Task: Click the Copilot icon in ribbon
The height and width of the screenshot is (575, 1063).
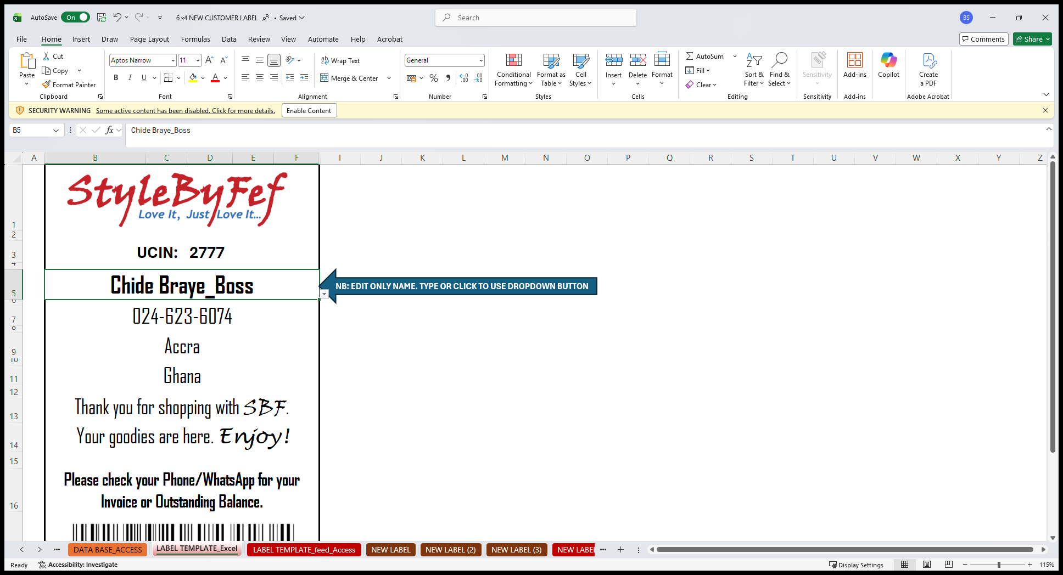Action: [x=888, y=61]
